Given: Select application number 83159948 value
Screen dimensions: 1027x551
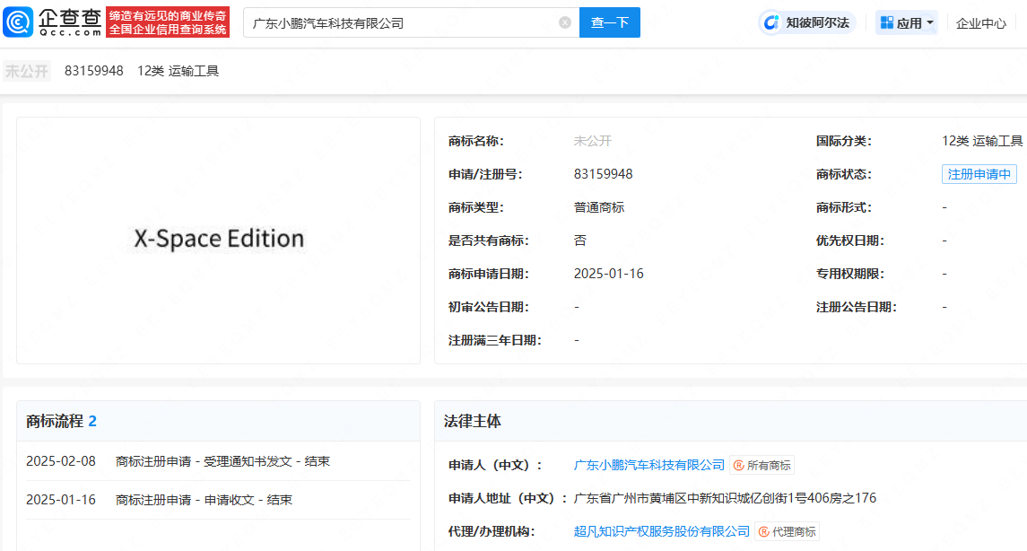Looking at the screenshot, I should 604,174.
